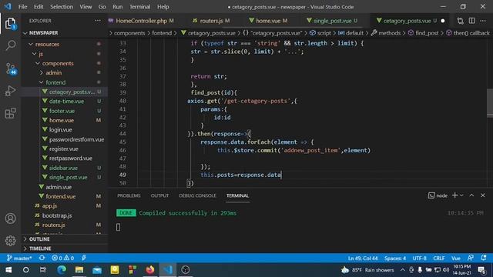493x277 pixels.
Task: Open the Manage gear settings icon
Action: (x=10, y=241)
